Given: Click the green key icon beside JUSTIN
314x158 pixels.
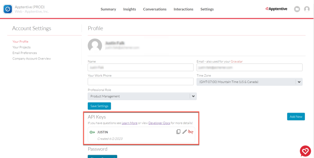Looking at the screenshot, I should click(x=92, y=132).
